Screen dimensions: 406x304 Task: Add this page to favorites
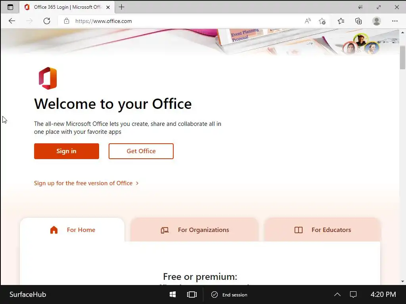(x=322, y=21)
